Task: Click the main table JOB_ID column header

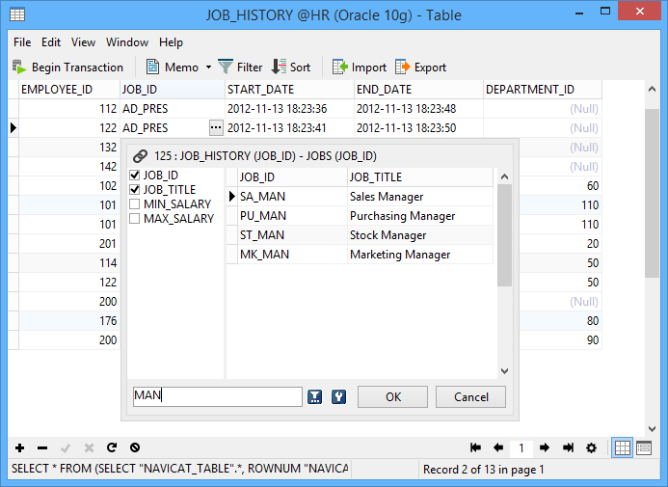Action: click(x=173, y=90)
